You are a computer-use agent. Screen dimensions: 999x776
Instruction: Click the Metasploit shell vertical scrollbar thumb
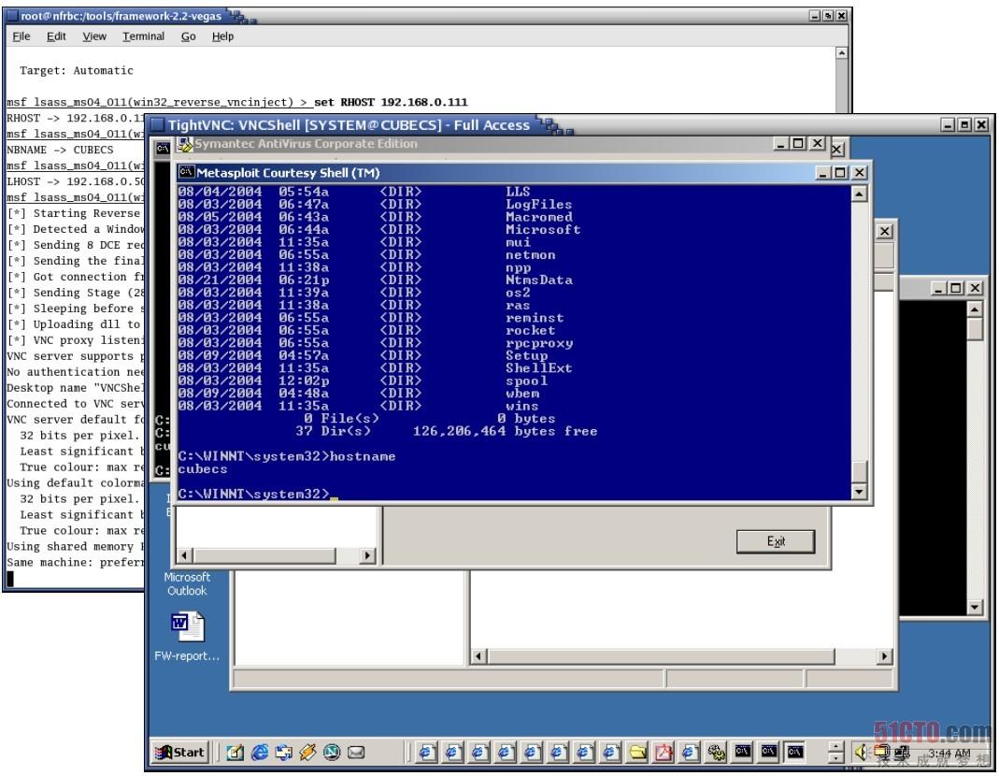tap(859, 472)
